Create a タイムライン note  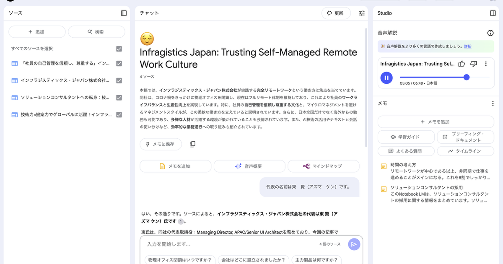(x=466, y=151)
